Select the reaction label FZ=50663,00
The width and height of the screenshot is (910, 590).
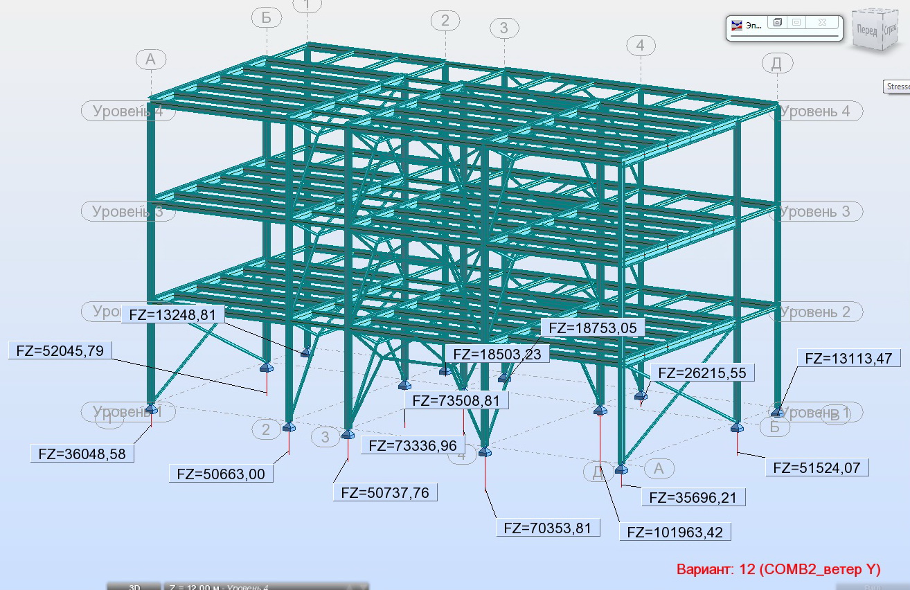pyautogui.click(x=221, y=474)
